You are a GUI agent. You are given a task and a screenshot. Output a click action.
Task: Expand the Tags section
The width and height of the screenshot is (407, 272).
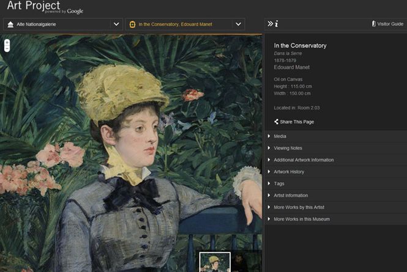click(x=279, y=183)
